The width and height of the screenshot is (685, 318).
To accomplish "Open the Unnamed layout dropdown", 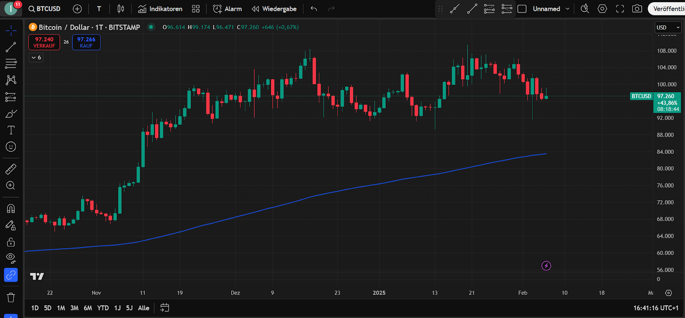I will point(551,9).
